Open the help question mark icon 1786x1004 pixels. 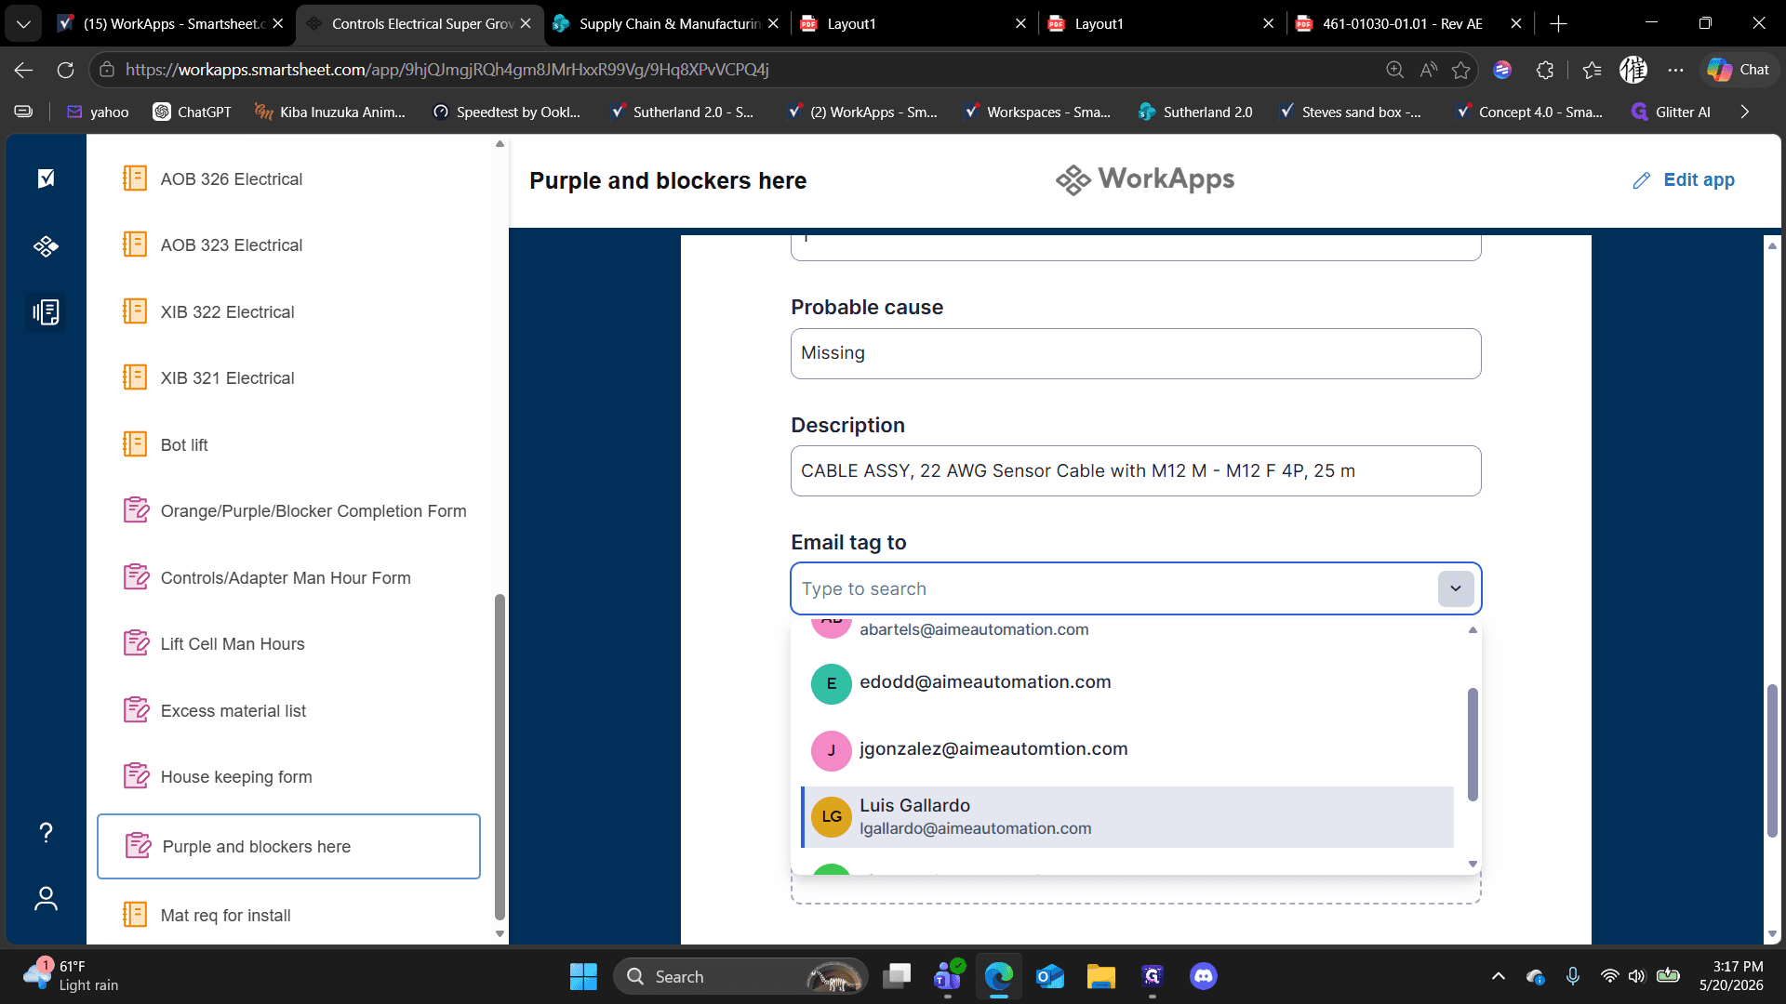46,832
